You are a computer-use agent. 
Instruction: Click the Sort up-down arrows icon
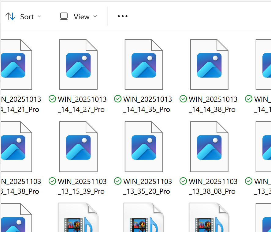click(10, 17)
